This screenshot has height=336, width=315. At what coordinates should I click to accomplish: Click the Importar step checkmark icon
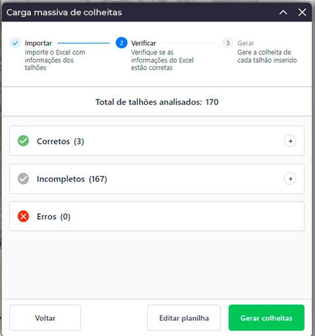pyautogui.click(x=15, y=43)
